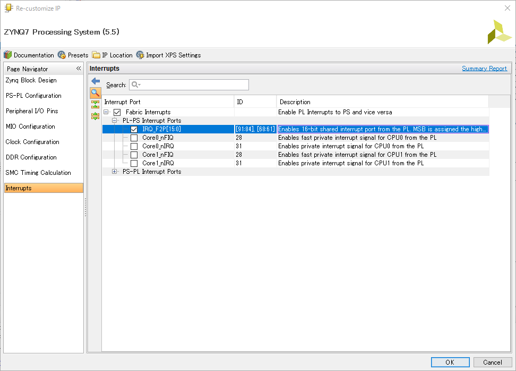Click the ID cell '[91:84], [68:61]'

pyautogui.click(x=255, y=129)
